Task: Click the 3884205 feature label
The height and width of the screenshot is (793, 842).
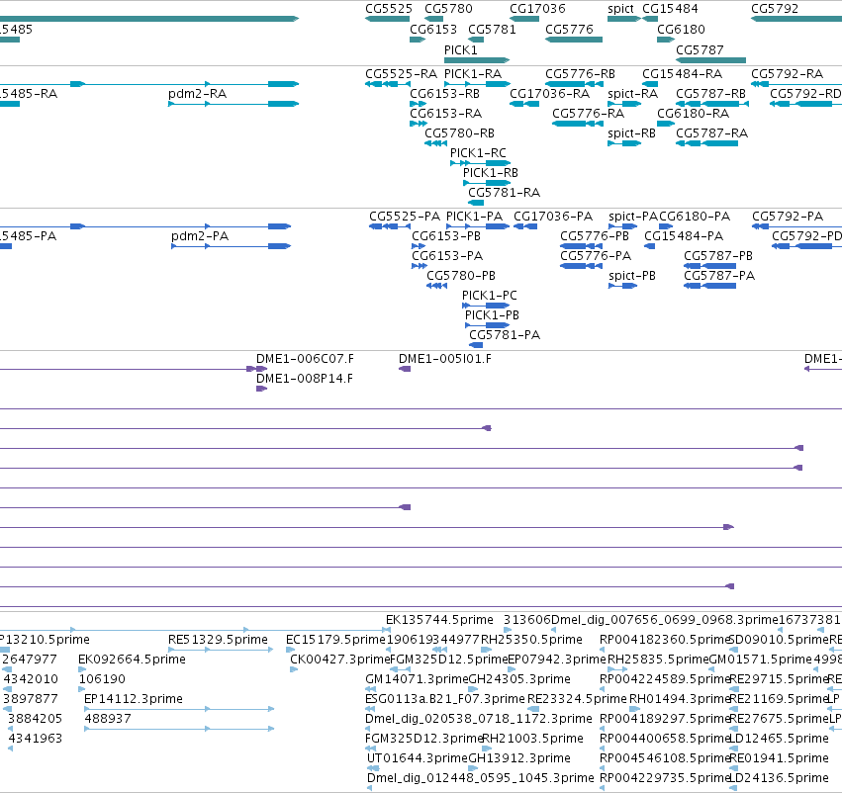Action: [x=35, y=719]
